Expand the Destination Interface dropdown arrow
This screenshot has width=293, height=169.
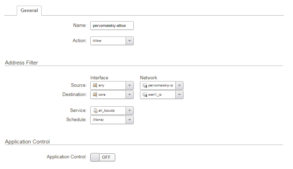(x=130, y=95)
